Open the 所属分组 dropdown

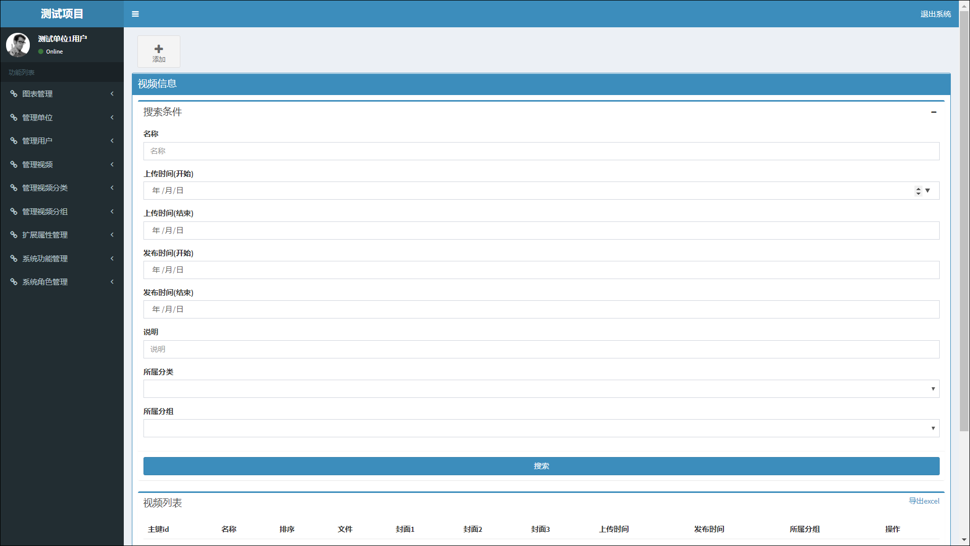(541, 428)
